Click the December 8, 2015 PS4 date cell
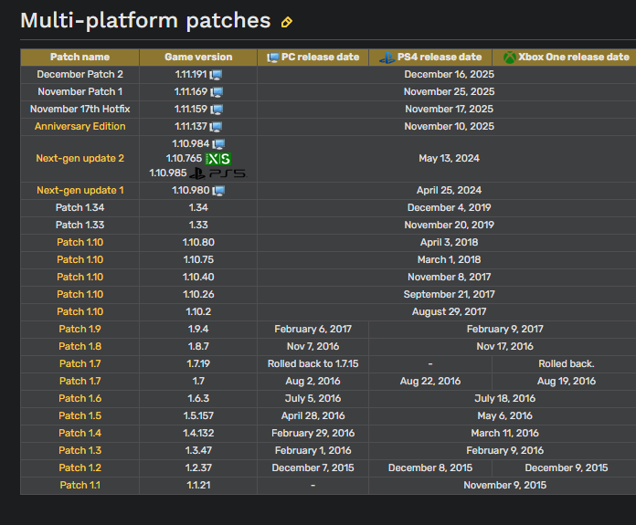636x525 pixels. point(430,467)
